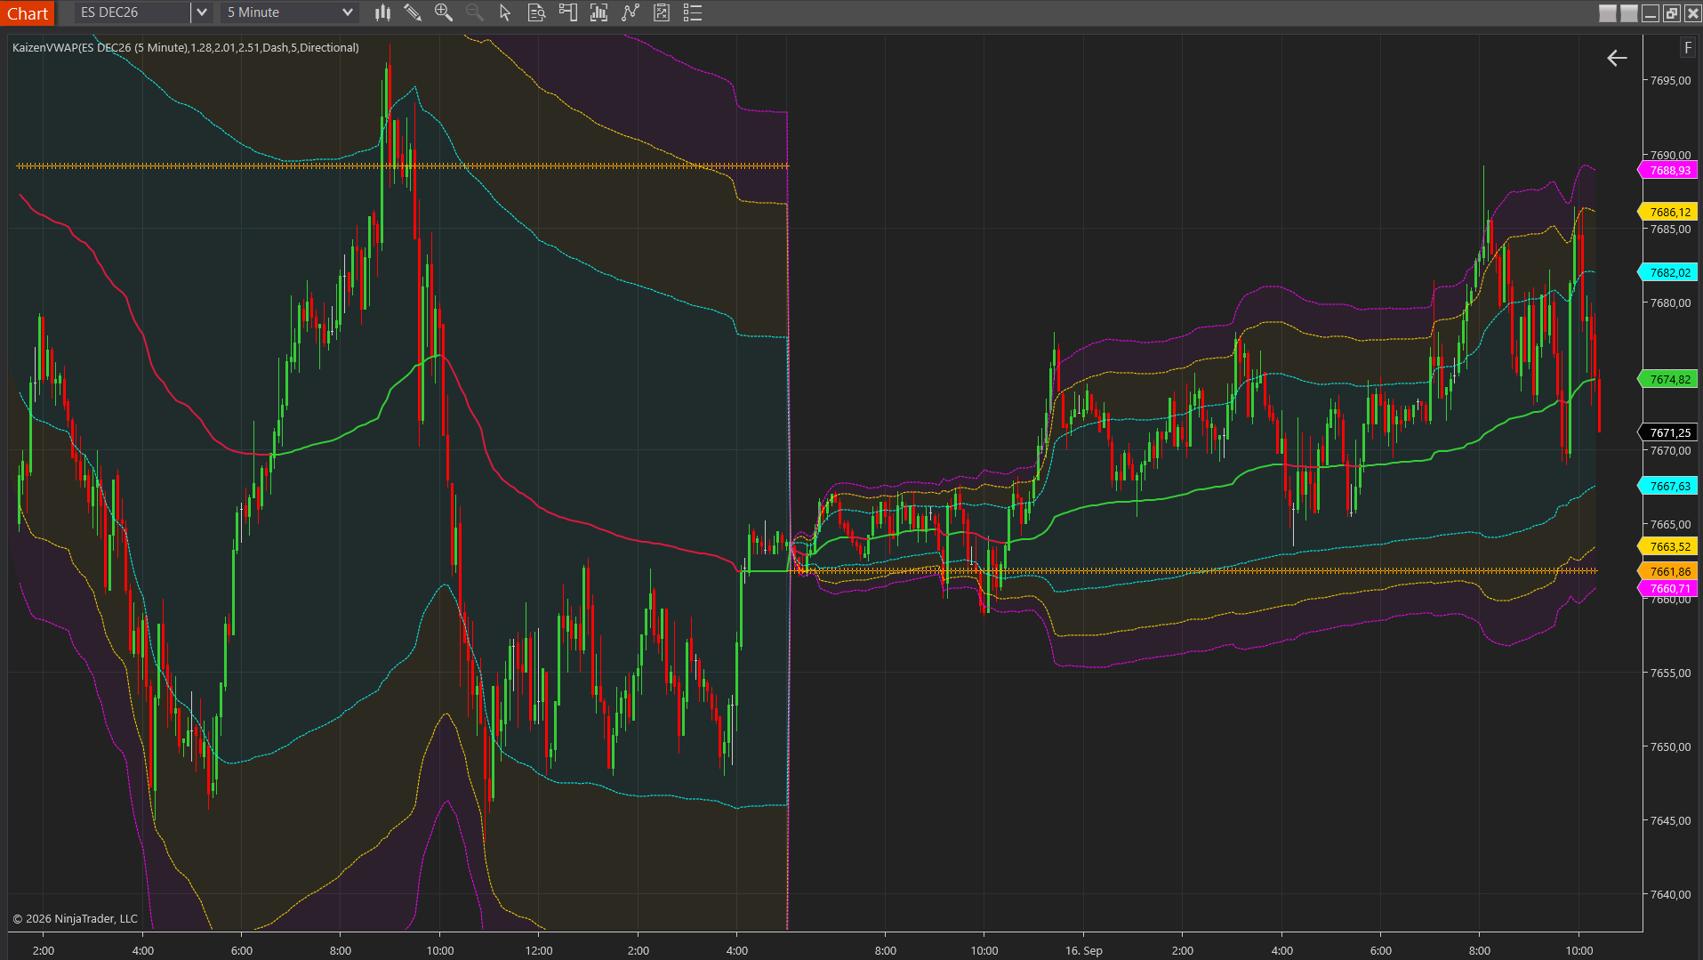Image resolution: width=1703 pixels, height=960 pixels.
Task: Click the F button above the price axis
Action: tap(1688, 48)
